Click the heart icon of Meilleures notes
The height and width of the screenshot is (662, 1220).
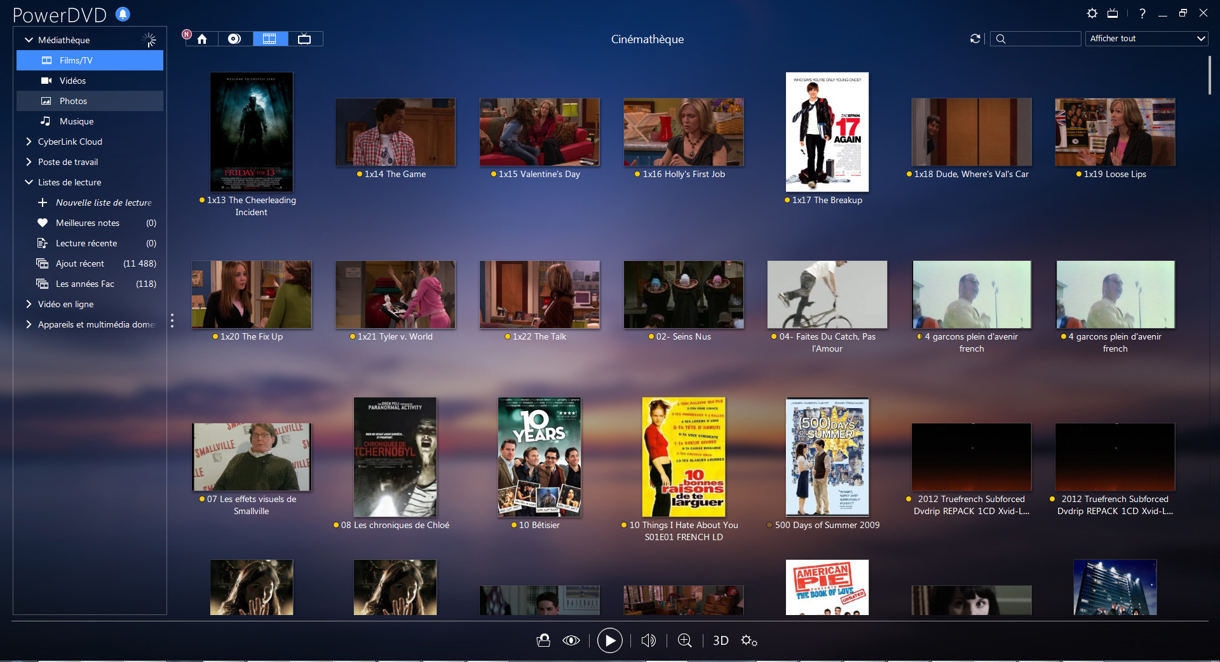click(43, 223)
